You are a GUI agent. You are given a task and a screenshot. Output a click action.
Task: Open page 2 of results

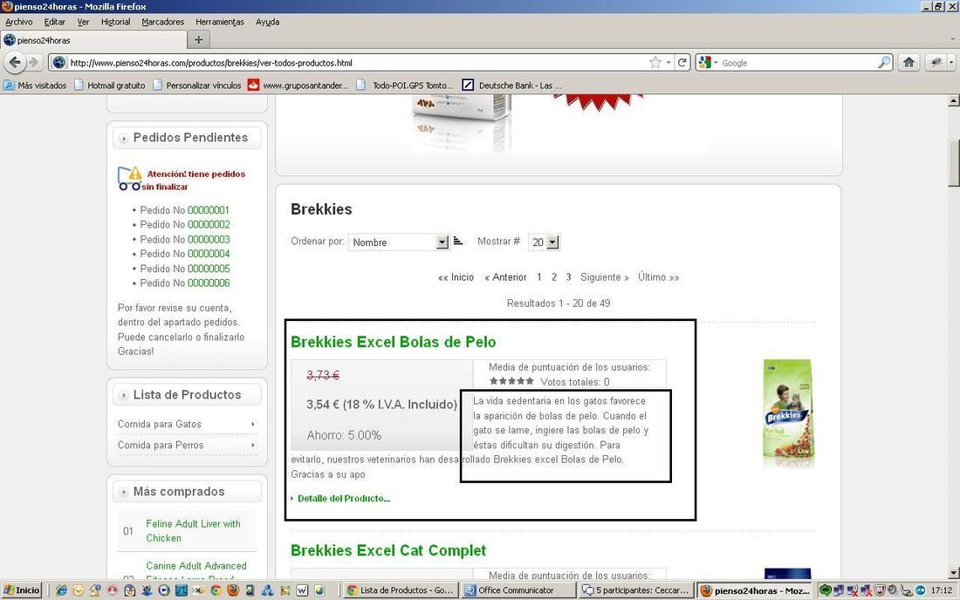tap(554, 277)
